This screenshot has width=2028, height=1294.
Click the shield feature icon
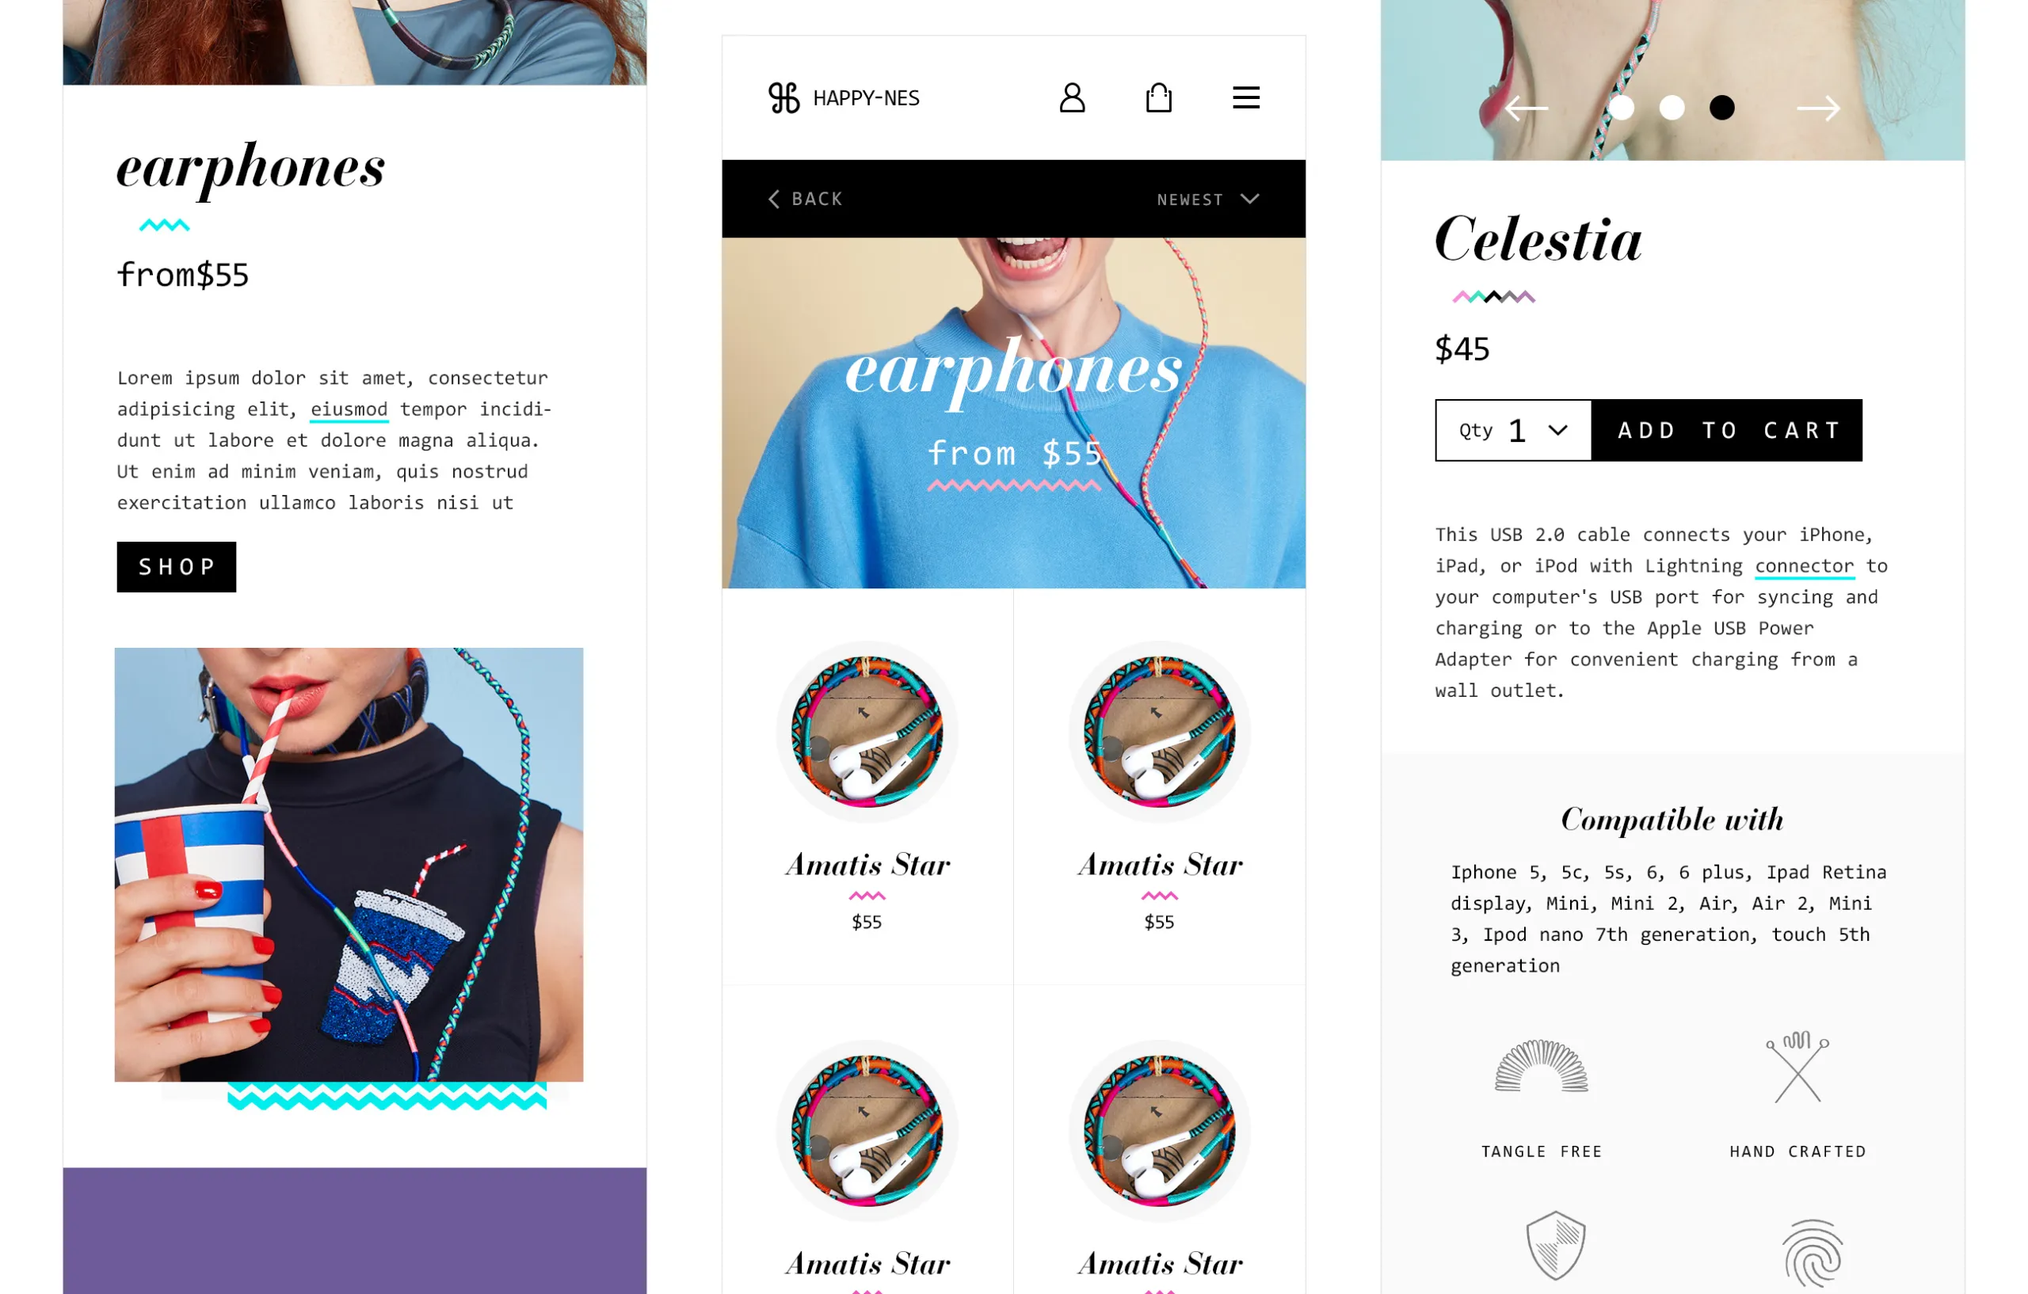(1556, 1245)
